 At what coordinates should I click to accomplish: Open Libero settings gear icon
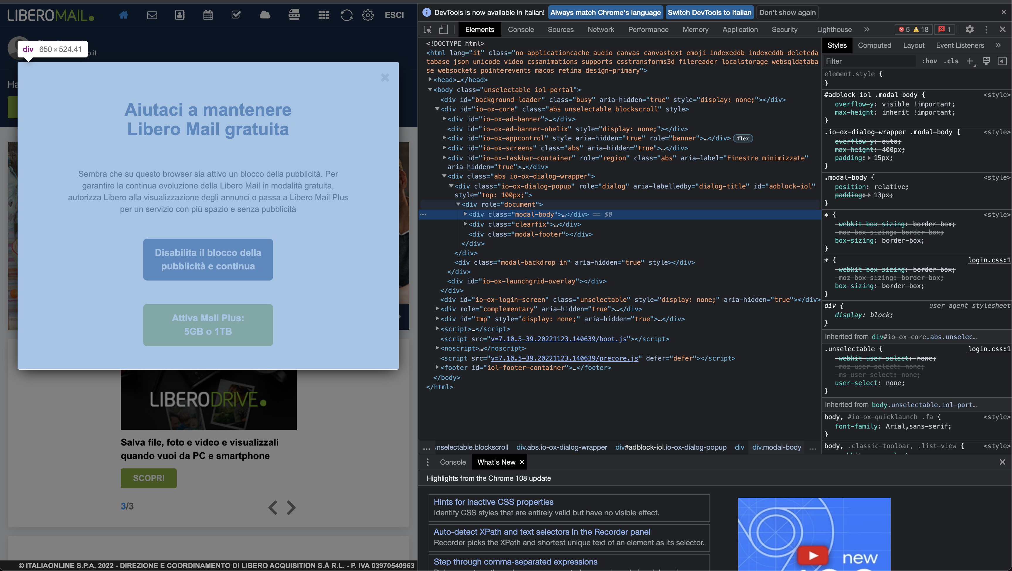pyautogui.click(x=368, y=15)
